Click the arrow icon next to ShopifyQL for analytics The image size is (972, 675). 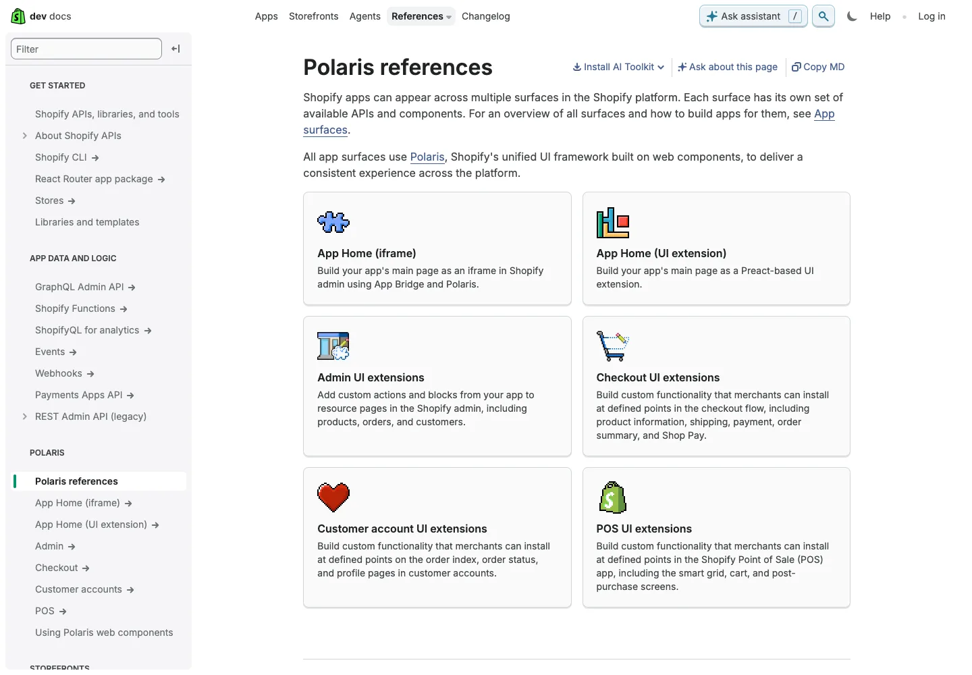148,331
